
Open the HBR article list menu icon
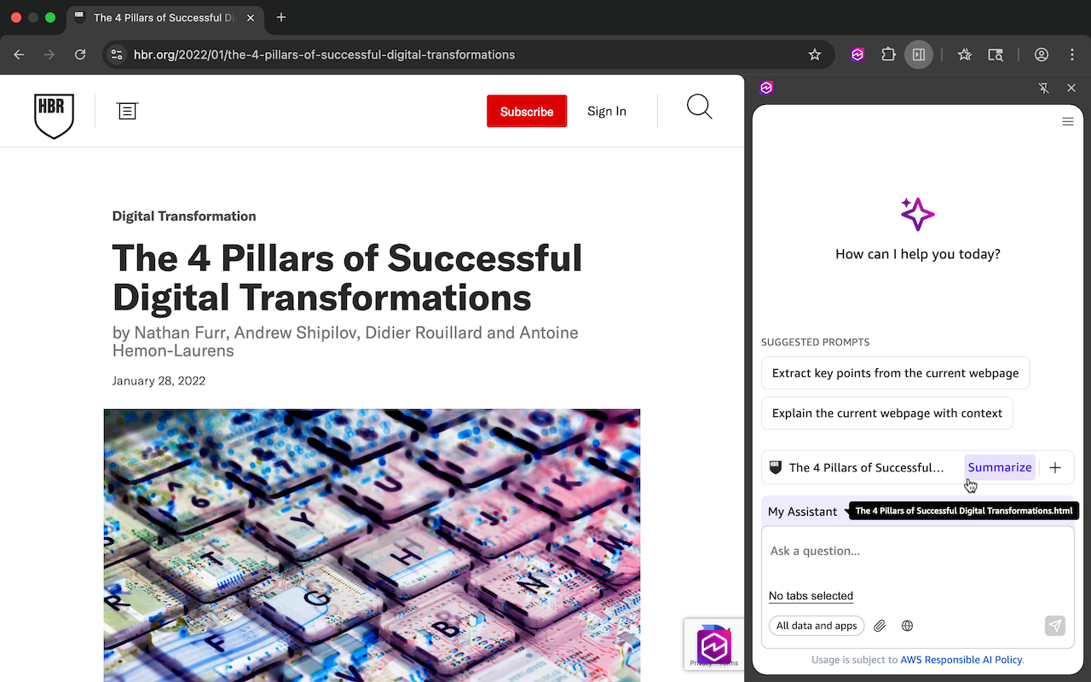click(128, 111)
